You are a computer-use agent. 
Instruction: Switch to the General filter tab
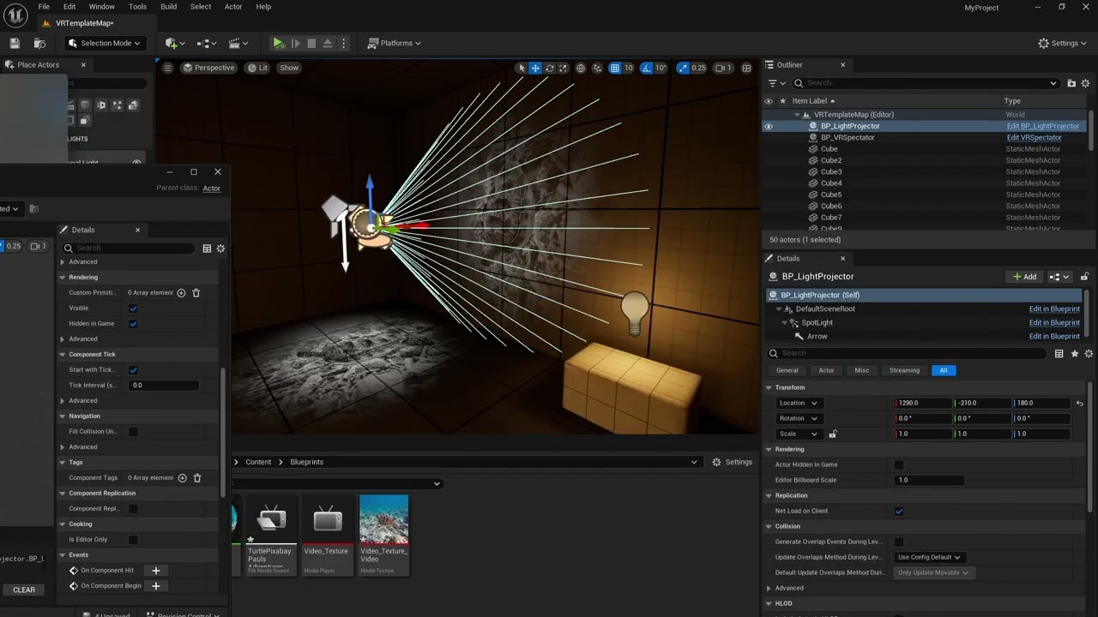click(787, 370)
